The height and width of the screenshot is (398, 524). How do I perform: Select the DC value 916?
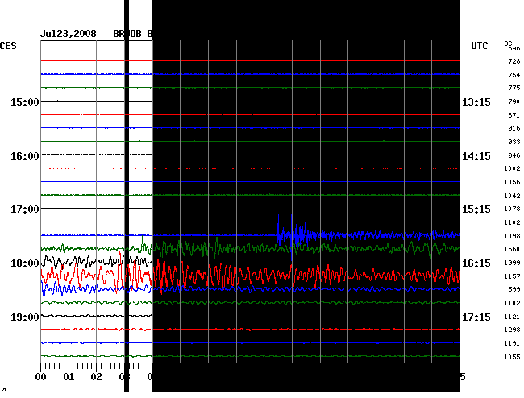(x=514, y=128)
